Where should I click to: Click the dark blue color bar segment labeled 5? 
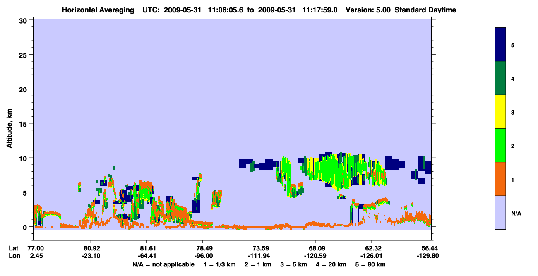click(500, 45)
